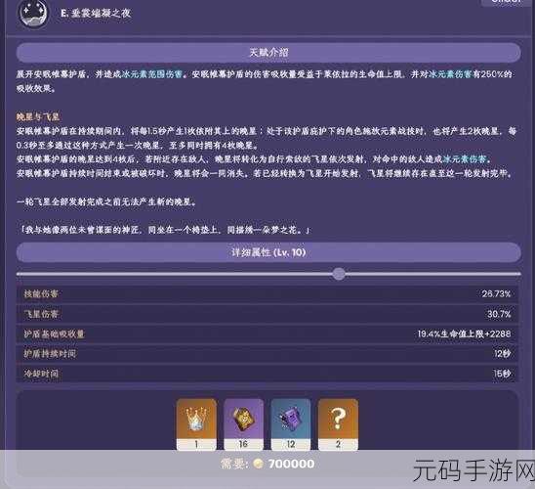Click the 技能伤害 row label
Screen dimensions: 535x489
click(x=41, y=293)
